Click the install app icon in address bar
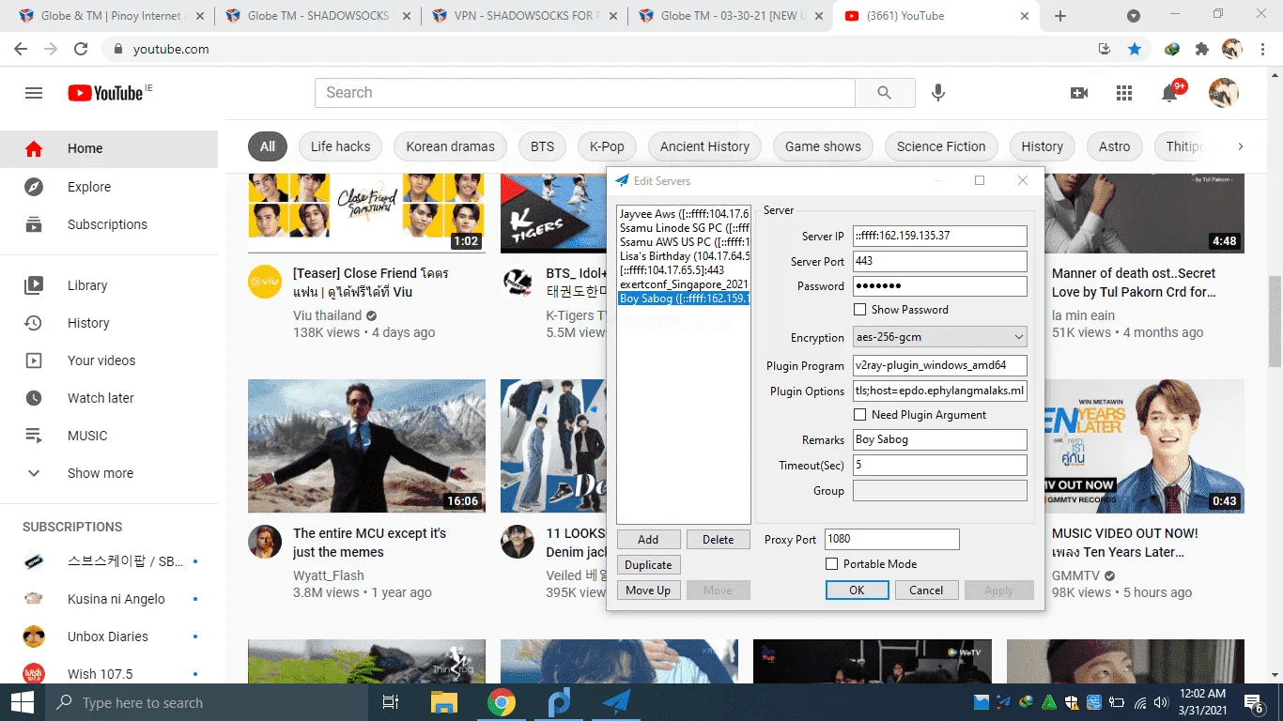The height and width of the screenshot is (721, 1283). [1105, 49]
